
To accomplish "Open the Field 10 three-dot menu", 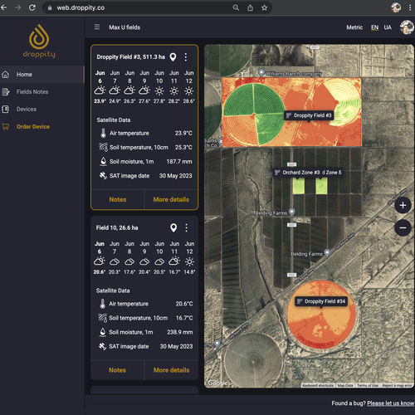I will click(x=187, y=228).
